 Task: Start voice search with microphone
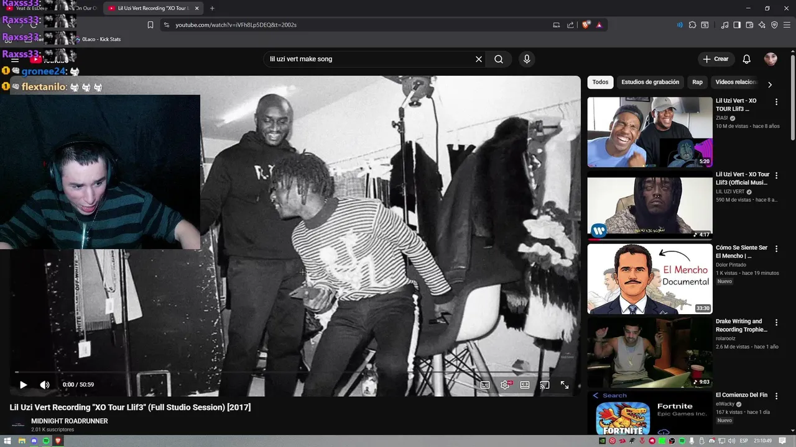tap(527, 59)
